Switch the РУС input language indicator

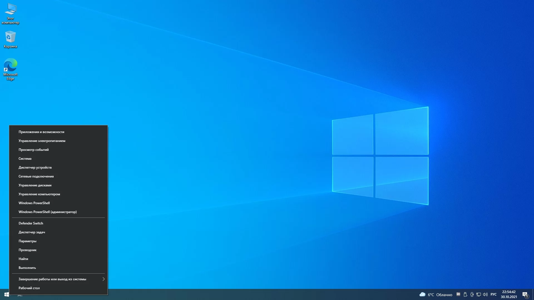(x=493, y=294)
